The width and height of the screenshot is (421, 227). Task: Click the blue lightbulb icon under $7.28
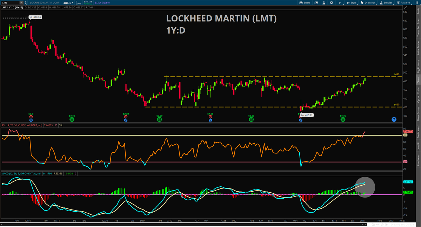(x=210, y=120)
